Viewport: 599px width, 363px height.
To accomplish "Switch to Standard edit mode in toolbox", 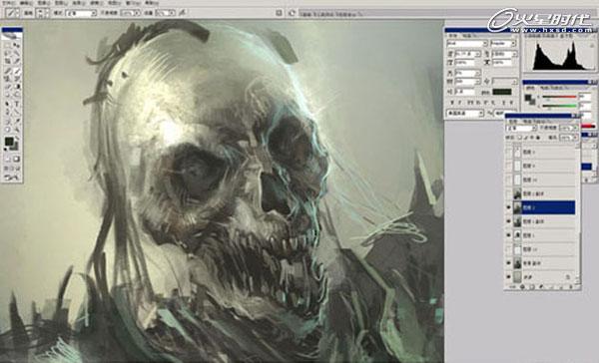I will tap(7, 159).
